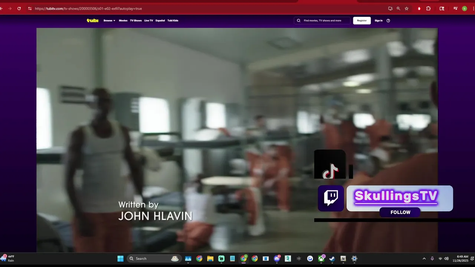Open the weather widget showing 44°F Rain

coord(8,258)
